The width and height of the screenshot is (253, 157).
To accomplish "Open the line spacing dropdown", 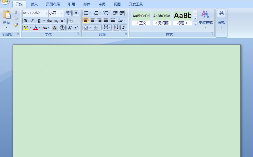I will point(121,20).
